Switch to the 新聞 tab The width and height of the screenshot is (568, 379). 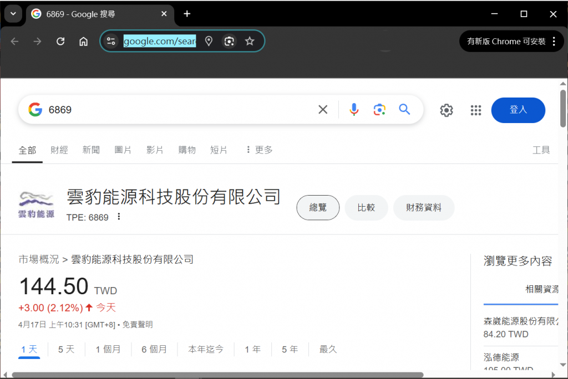(91, 150)
